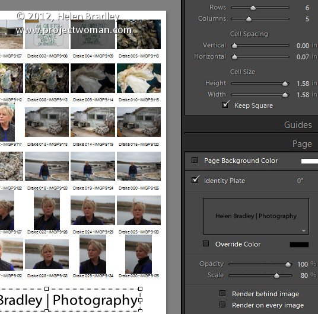Click the Scale slider handle
This screenshot has height=314, width=318.
[276, 275]
